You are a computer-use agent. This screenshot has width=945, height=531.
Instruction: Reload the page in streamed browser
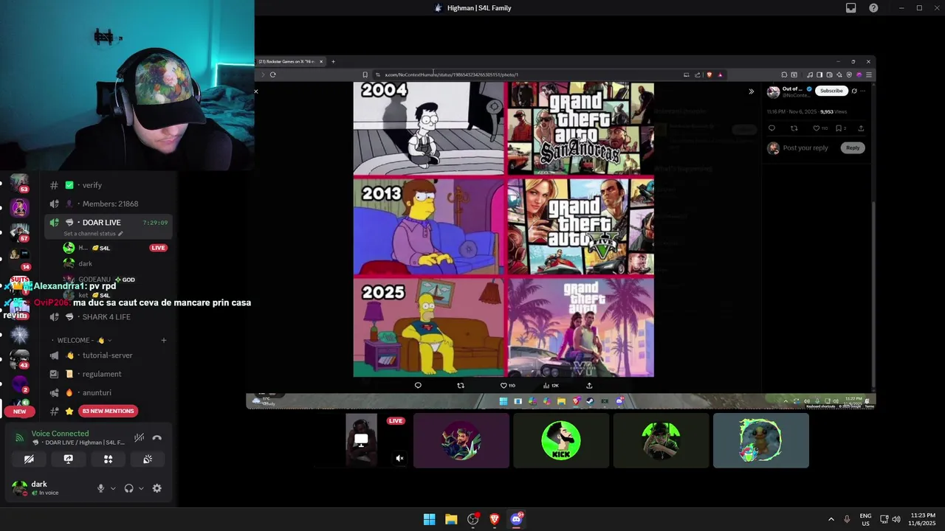(273, 74)
